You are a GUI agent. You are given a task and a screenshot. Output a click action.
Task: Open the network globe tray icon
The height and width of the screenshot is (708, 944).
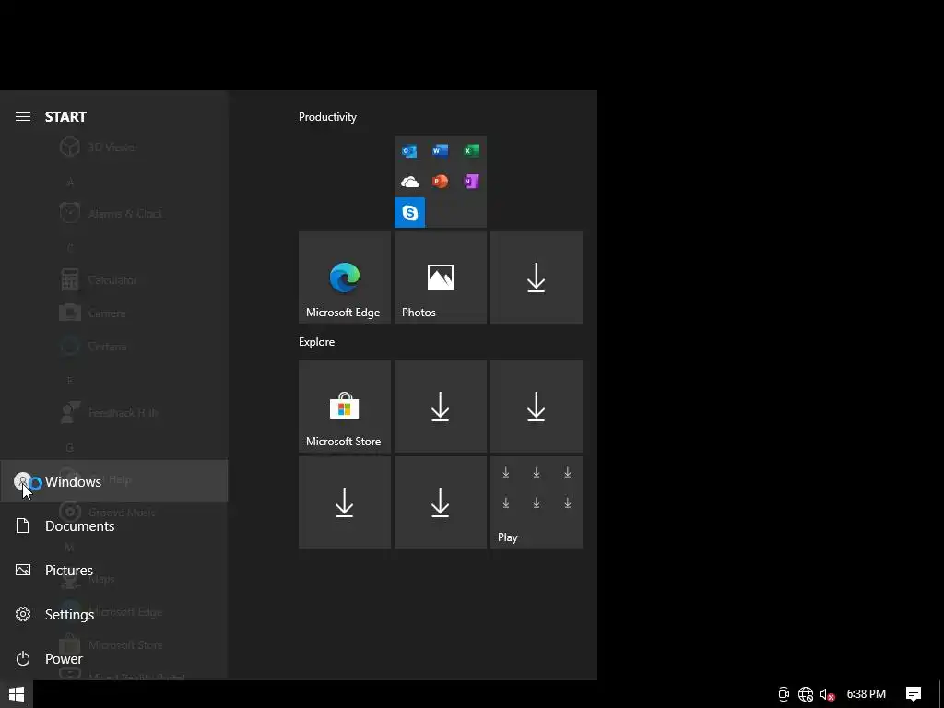[806, 694]
